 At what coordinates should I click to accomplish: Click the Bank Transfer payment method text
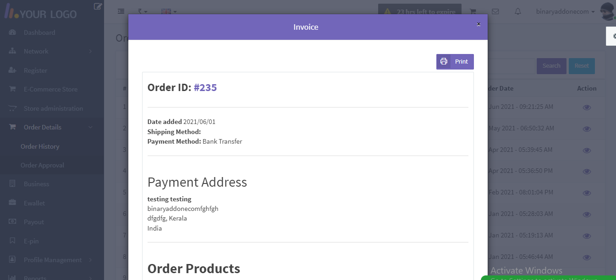(x=222, y=141)
